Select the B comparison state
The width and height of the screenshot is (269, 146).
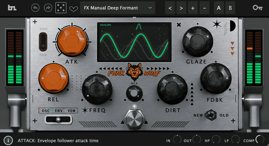pyautogui.click(x=230, y=8)
